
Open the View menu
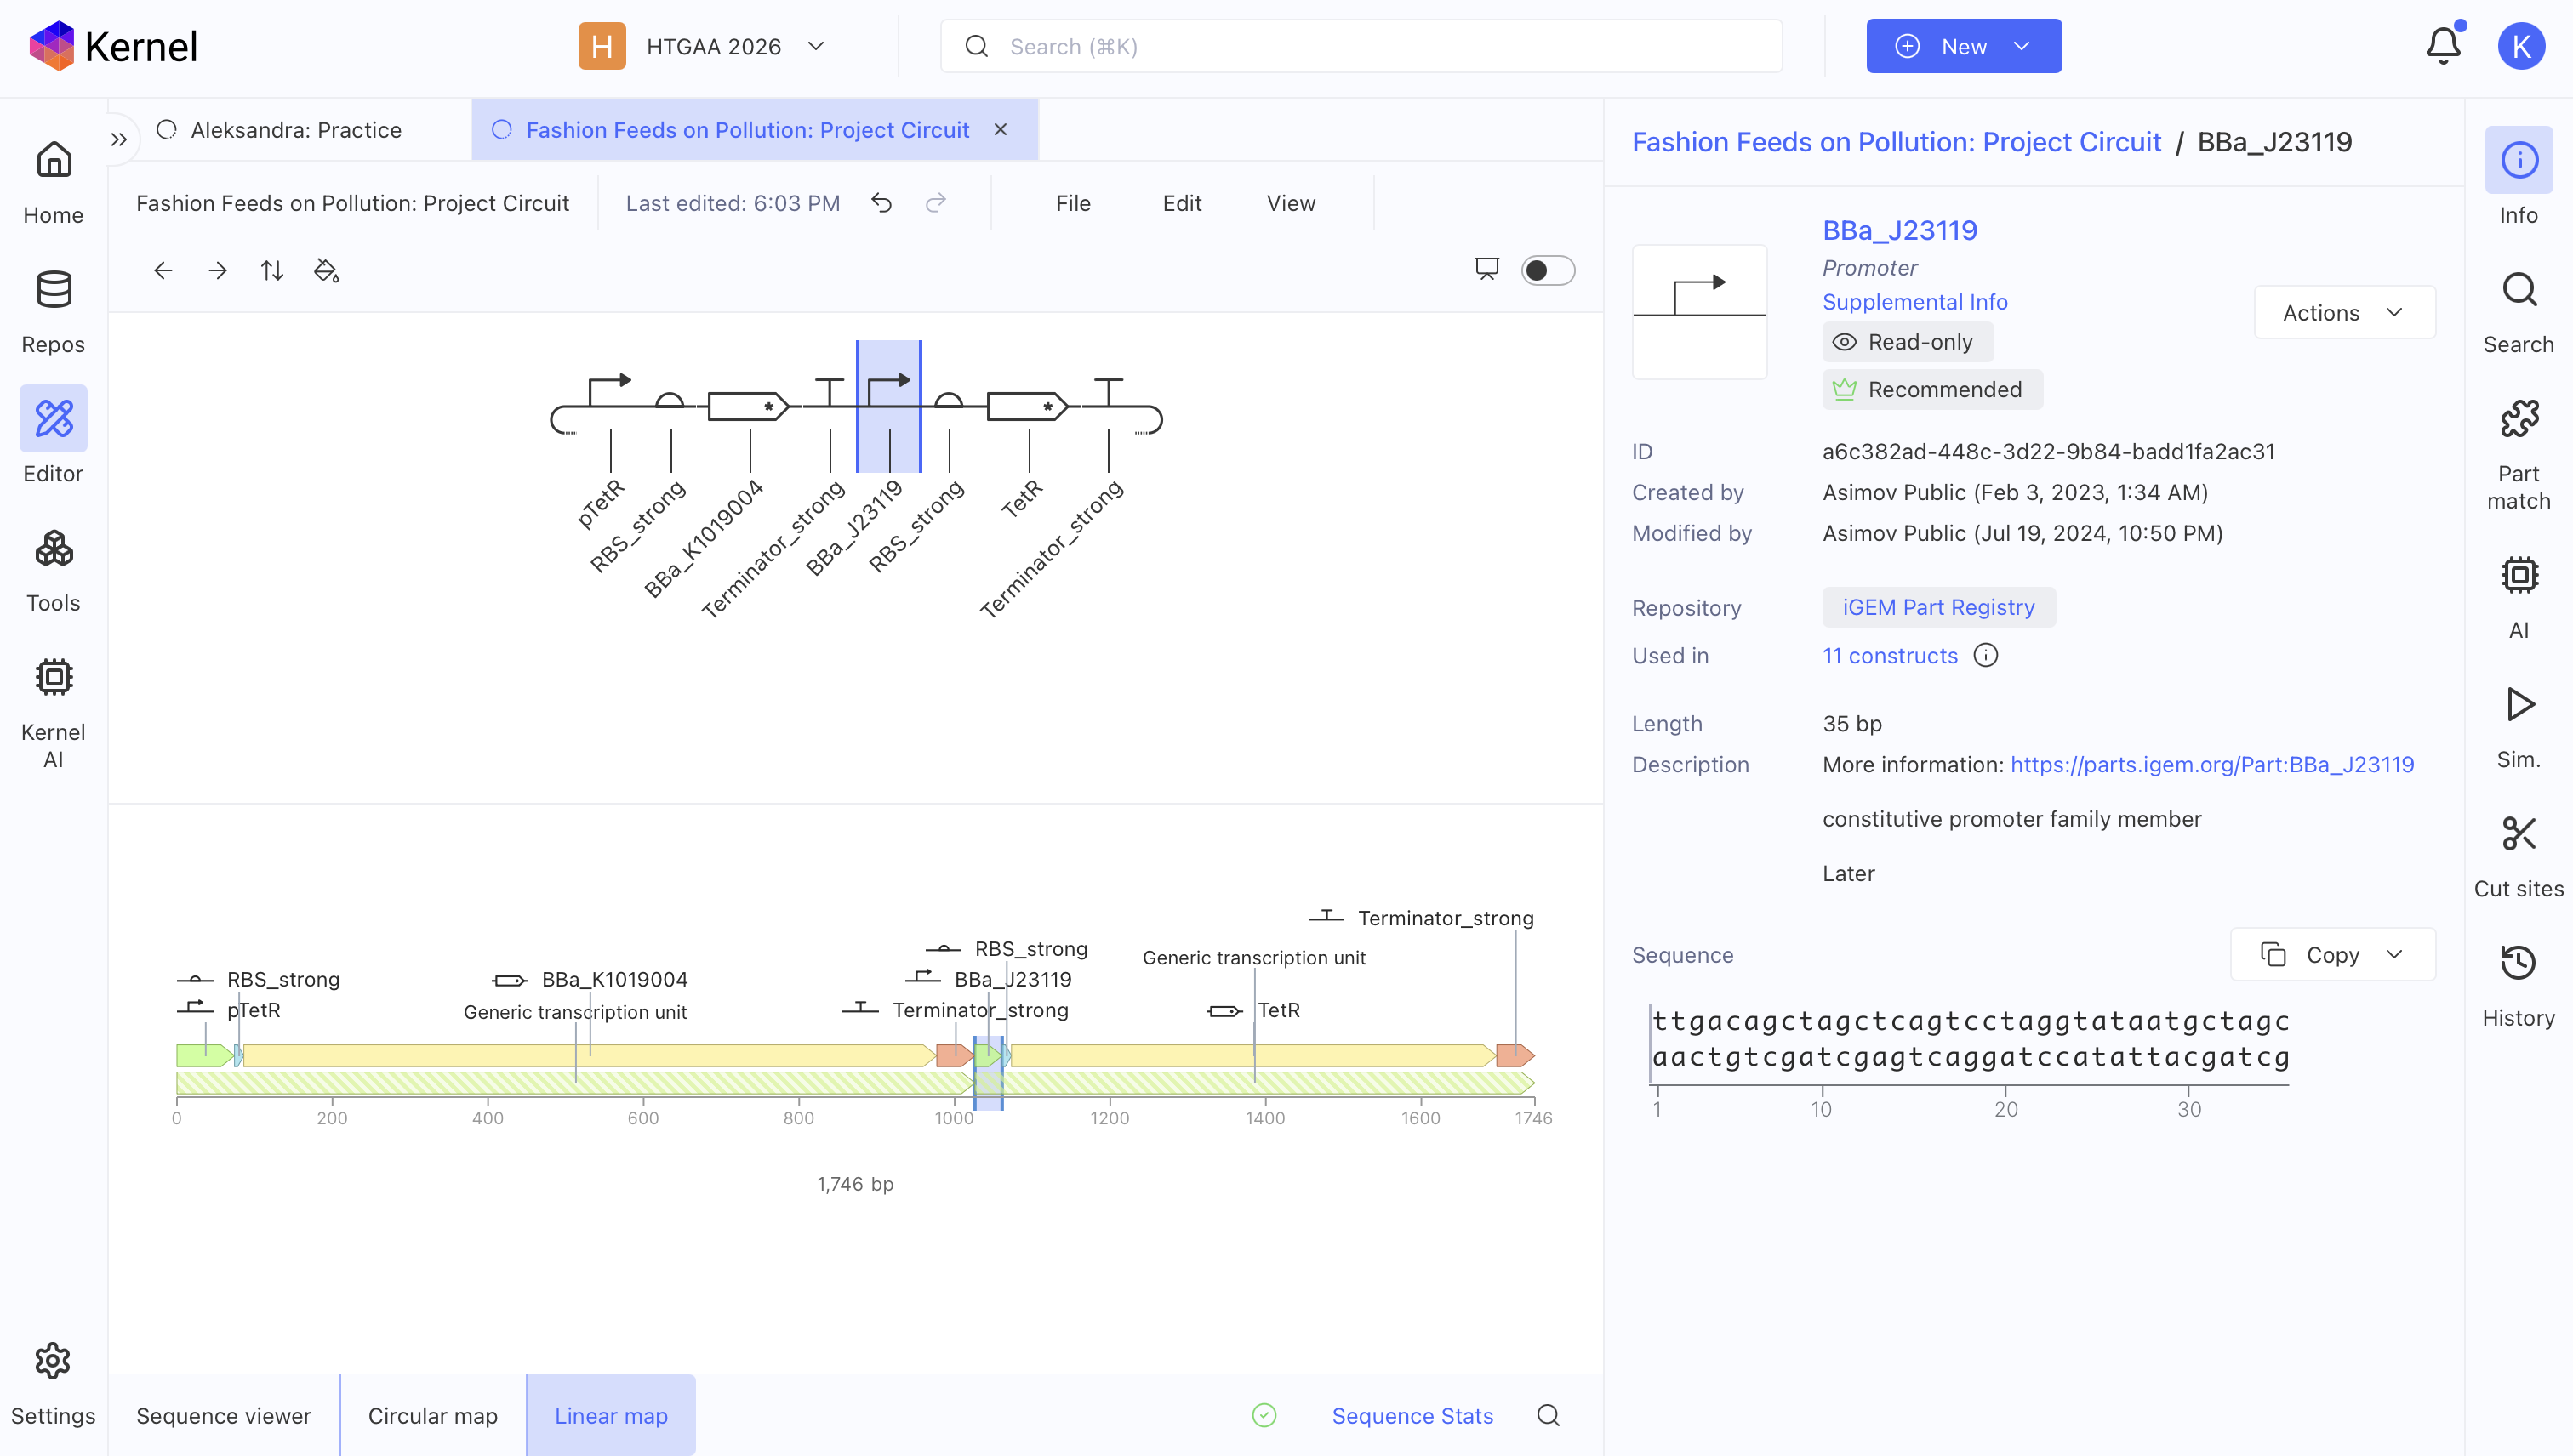[1291, 203]
